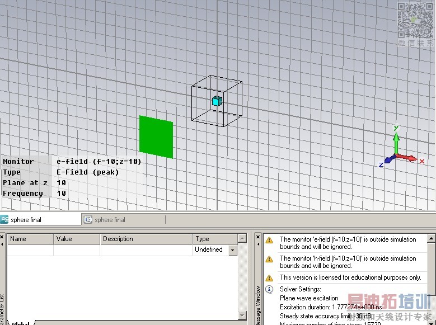Select the Global tab in Parameter List
The height and width of the screenshot is (325, 436).
point(21,323)
